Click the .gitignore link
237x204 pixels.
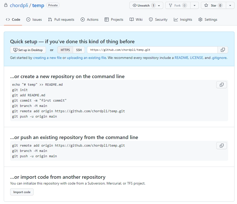(219, 58)
